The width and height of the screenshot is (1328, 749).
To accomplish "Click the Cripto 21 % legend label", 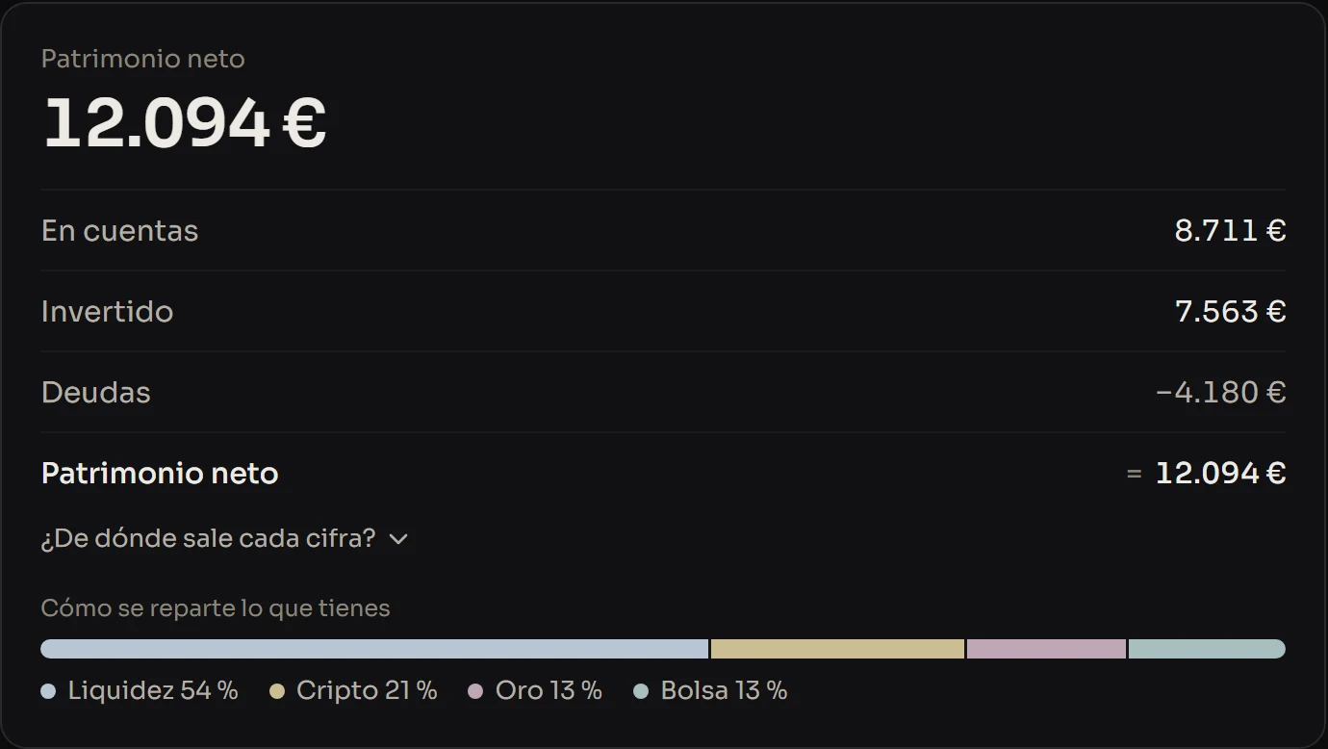I will coord(367,690).
